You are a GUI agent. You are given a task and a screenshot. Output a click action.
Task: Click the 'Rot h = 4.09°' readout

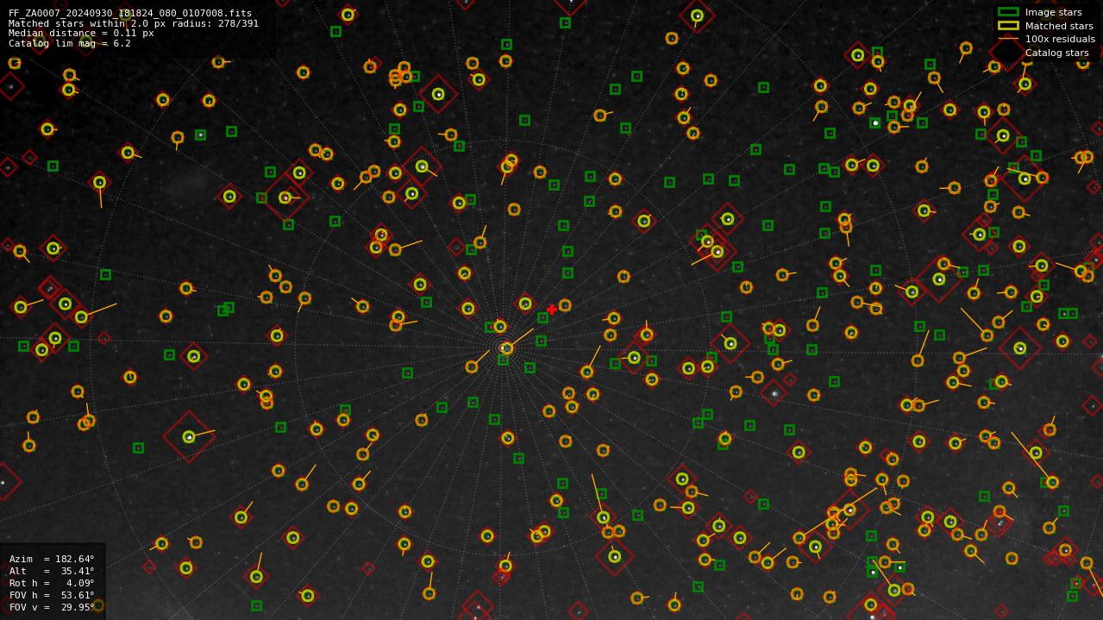tap(52, 583)
